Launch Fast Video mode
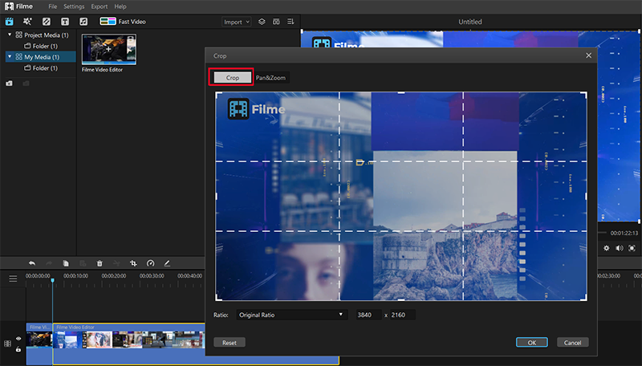 point(123,22)
